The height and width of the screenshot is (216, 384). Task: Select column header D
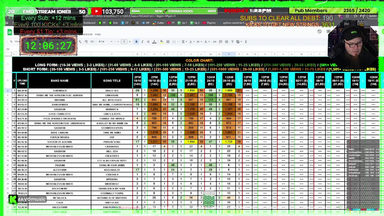112,54
